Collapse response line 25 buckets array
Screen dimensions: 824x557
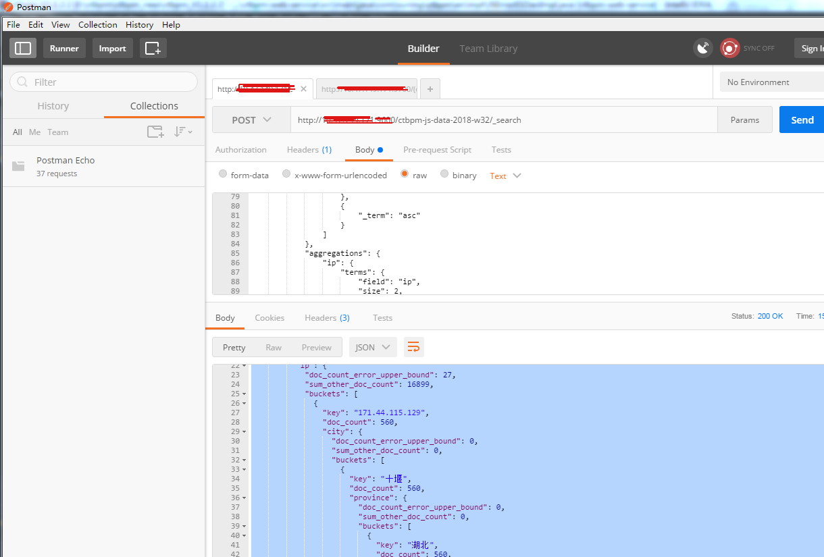point(244,394)
